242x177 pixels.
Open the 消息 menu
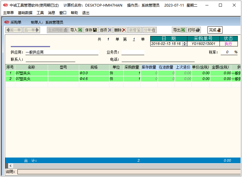click(52, 13)
